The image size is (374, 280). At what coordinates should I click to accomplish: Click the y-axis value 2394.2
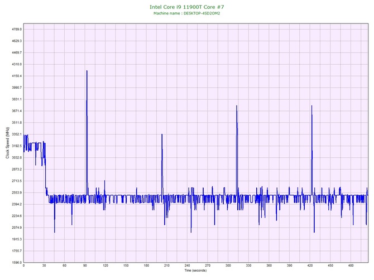[x=17, y=205]
